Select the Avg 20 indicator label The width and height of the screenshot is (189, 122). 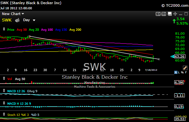click(x=34, y=30)
